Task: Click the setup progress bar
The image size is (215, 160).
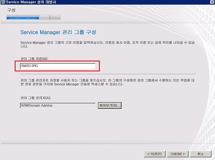Action: coord(33,17)
